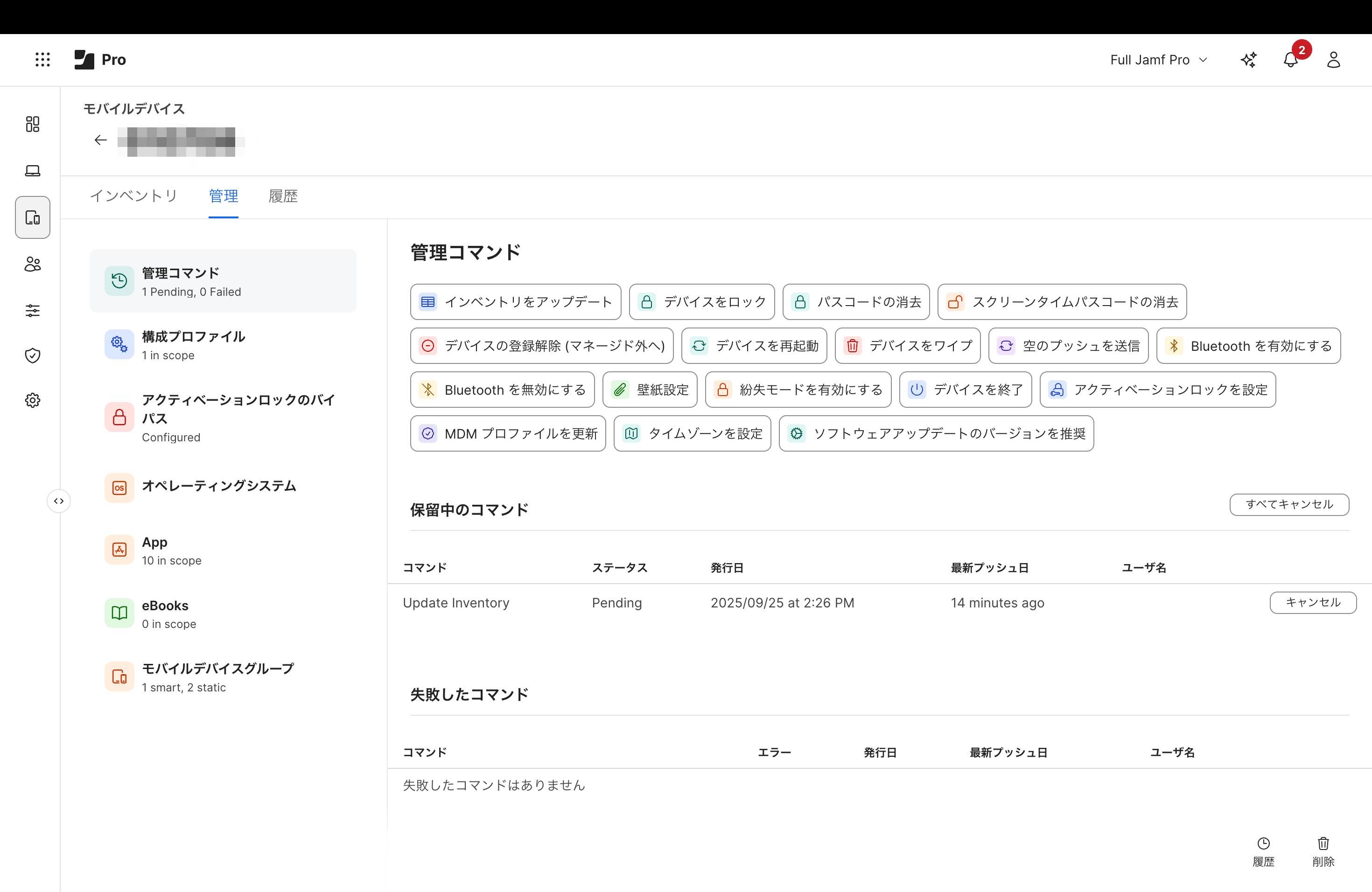
Task: Open Users section icon in sidebar
Action: pos(33,265)
